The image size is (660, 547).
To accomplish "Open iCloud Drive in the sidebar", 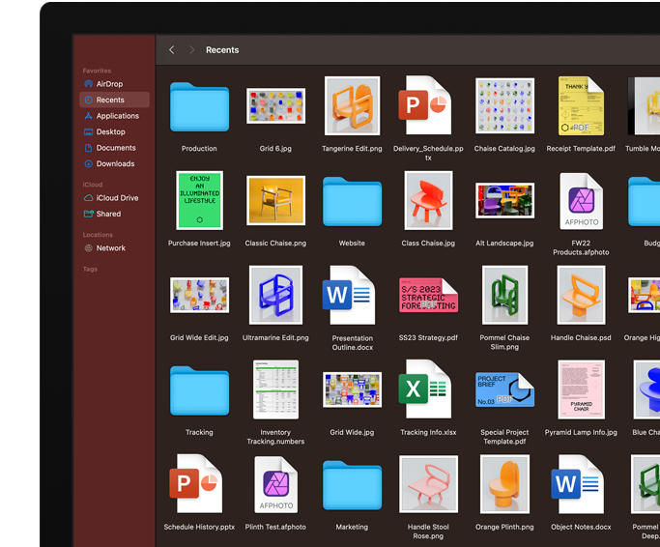I will (114, 198).
